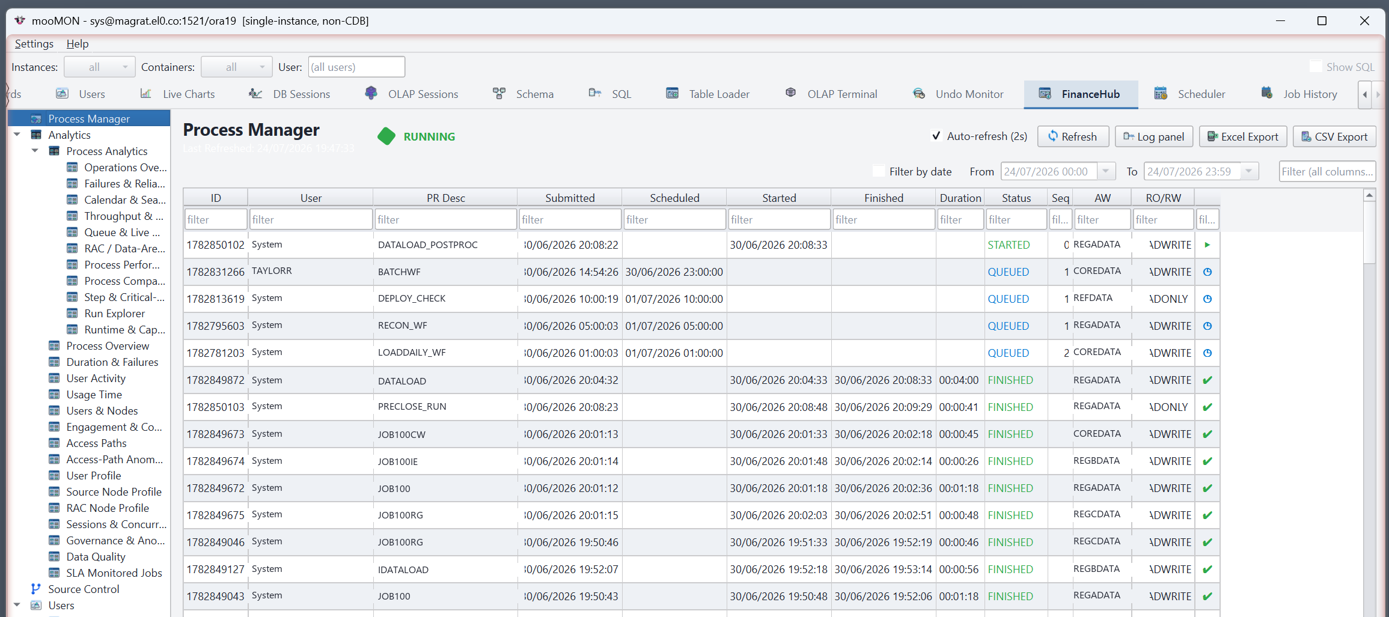This screenshot has width=1389, height=617.
Task: Click the Job History tab icon
Action: pos(1267,93)
